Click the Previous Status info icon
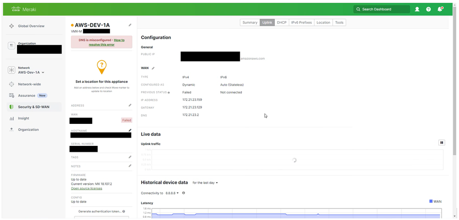459x220 pixels. (x=169, y=93)
